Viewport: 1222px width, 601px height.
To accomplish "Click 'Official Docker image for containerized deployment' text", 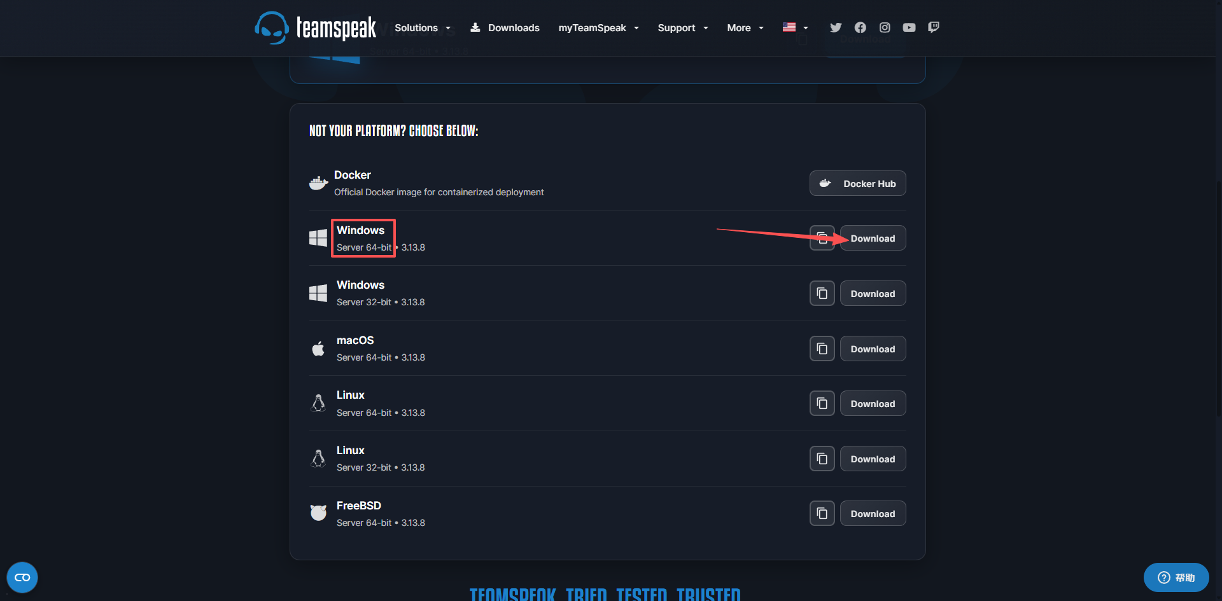I will [439, 192].
